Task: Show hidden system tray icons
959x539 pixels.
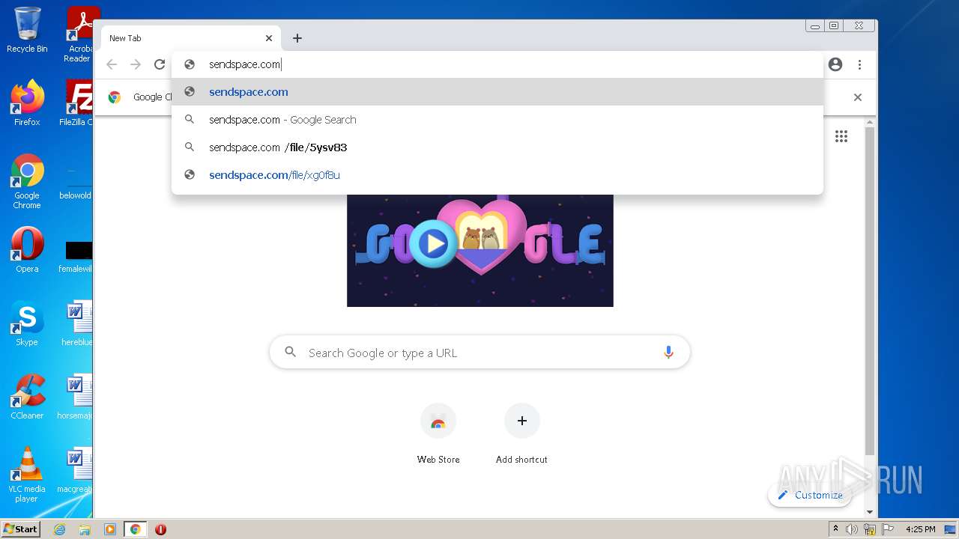Action: click(x=836, y=529)
